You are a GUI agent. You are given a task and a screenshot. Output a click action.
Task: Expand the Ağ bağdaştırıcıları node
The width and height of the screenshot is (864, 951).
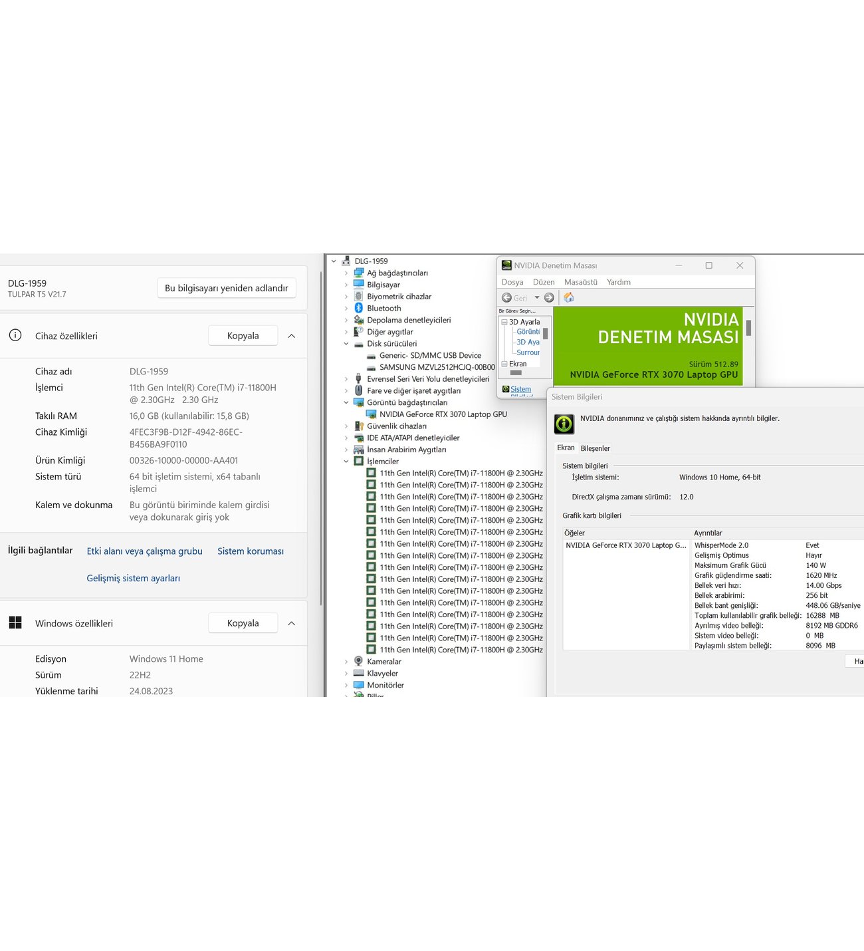[346, 273]
